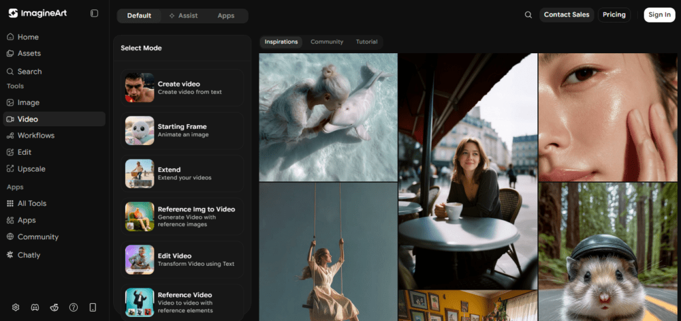Switch to the Default mode tab
Viewport: 681px width, 321px height.
pyautogui.click(x=139, y=15)
